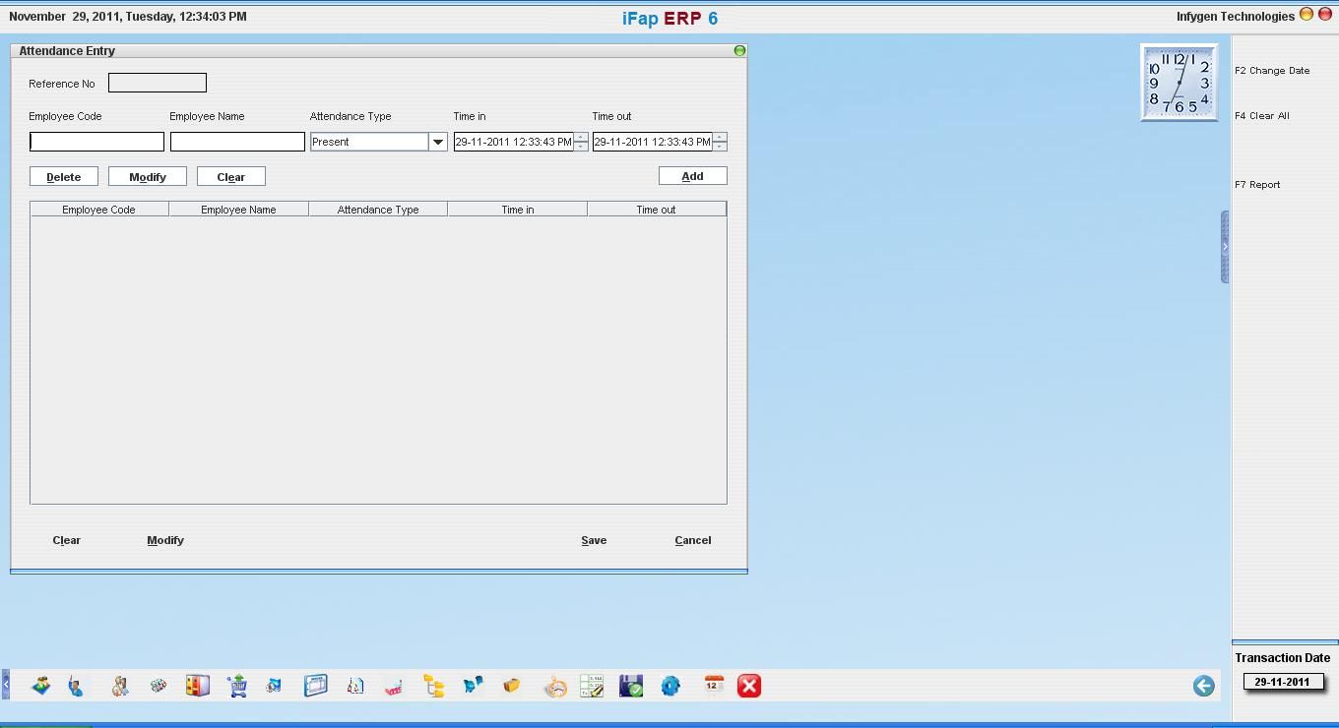Screen dimensions: 1339x728
Task: Click the red X icon in bottom toolbar
Action: [749, 686]
